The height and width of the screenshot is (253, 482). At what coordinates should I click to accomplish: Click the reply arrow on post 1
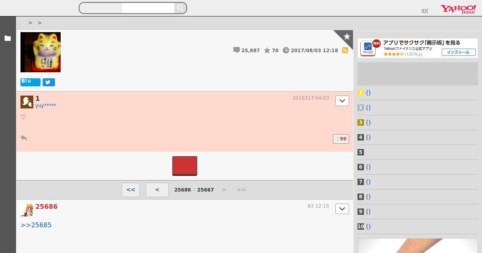point(24,138)
